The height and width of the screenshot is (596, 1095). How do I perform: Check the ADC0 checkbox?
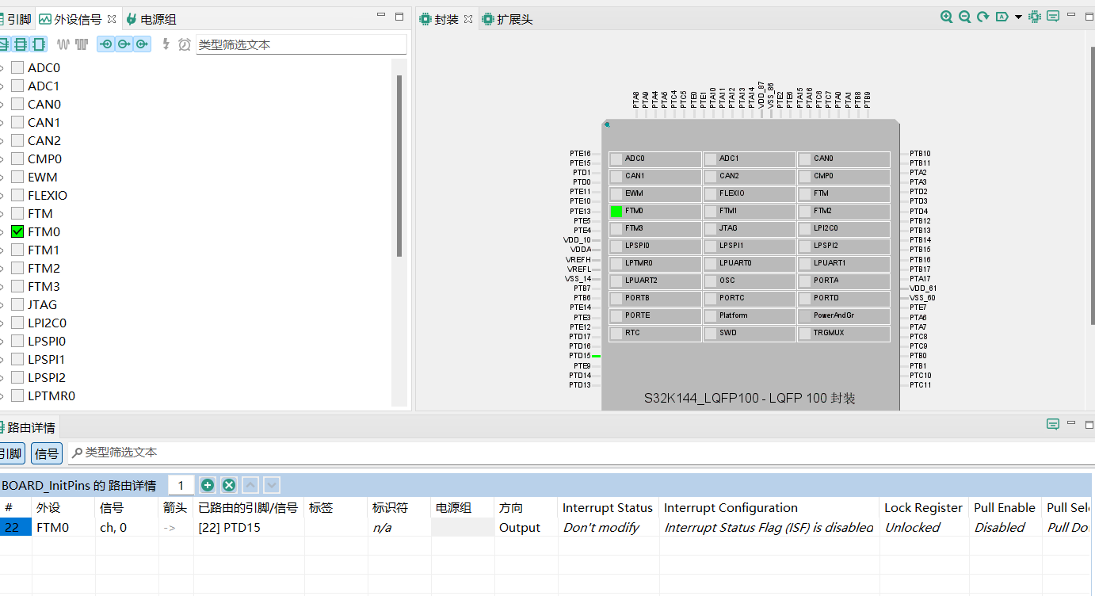[x=17, y=68]
